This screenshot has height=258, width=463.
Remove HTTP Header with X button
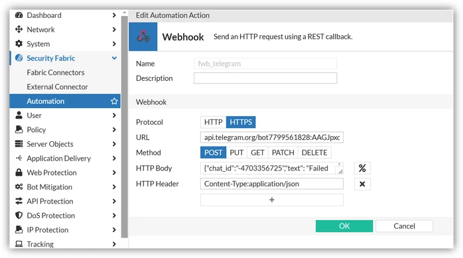[x=362, y=184]
